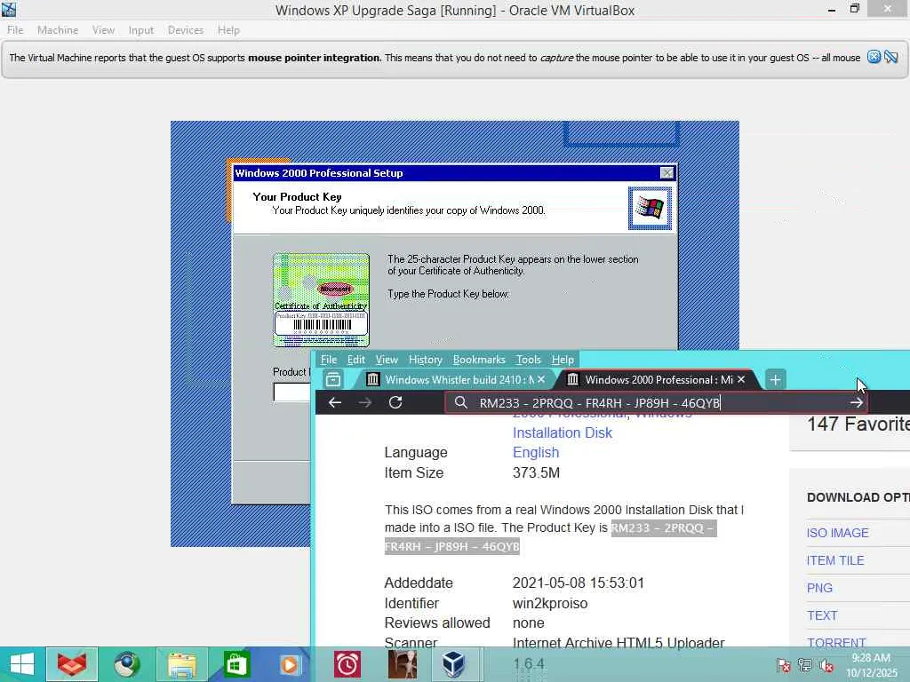This screenshot has height=682, width=910.
Task: Open the browser Edit menu
Action: click(355, 360)
